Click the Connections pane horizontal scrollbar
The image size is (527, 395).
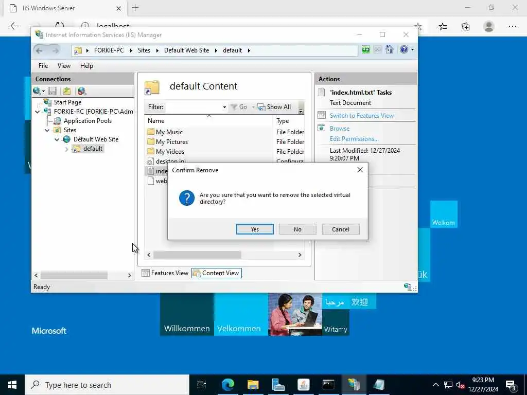[x=74, y=276]
